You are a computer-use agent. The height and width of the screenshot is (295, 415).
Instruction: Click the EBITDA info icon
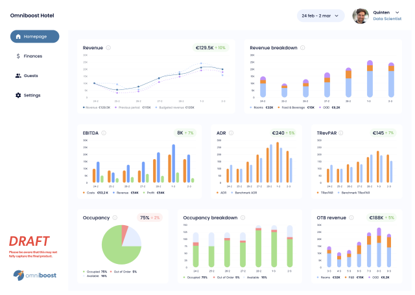[104, 133]
